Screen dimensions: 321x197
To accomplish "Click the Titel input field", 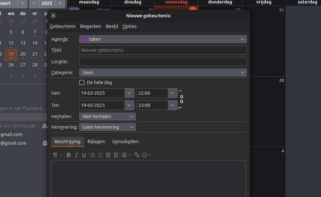I will click(x=163, y=50).
